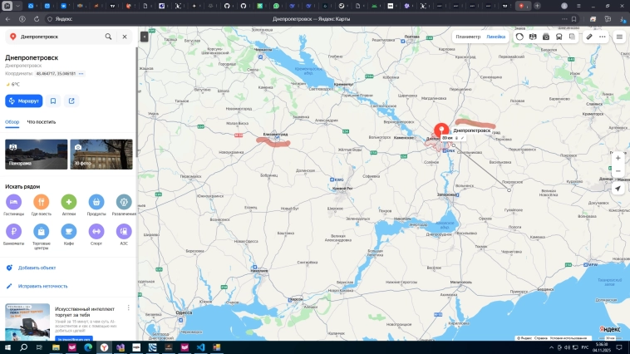Open the map layers icon
The height and width of the screenshot is (354, 630).
(x=572, y=37)
